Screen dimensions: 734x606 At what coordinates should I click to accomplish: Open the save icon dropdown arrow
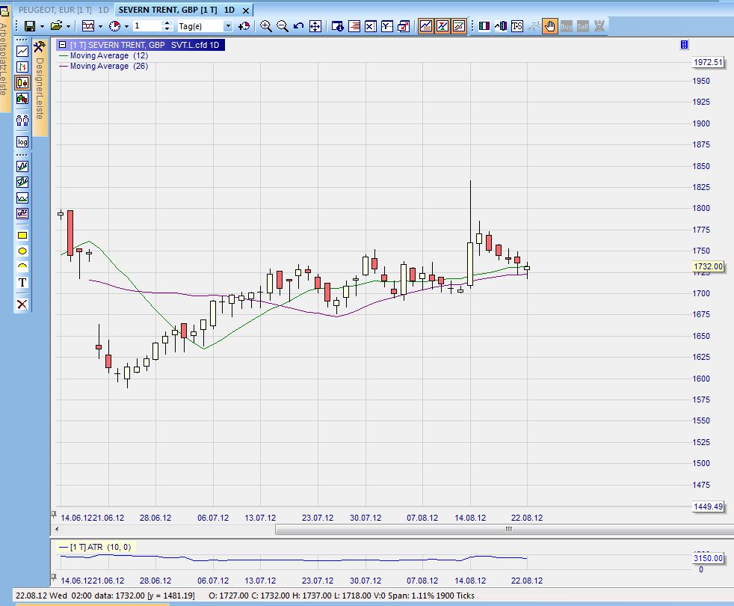(x=42, y=26)
